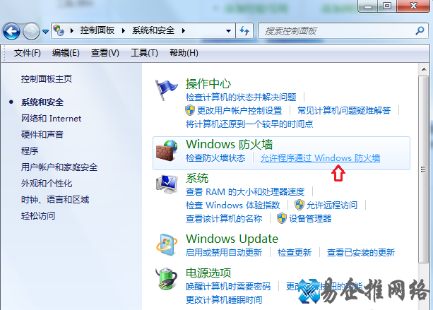Expand breadcrumb arrow after 系统和安全

coord(183,31)
